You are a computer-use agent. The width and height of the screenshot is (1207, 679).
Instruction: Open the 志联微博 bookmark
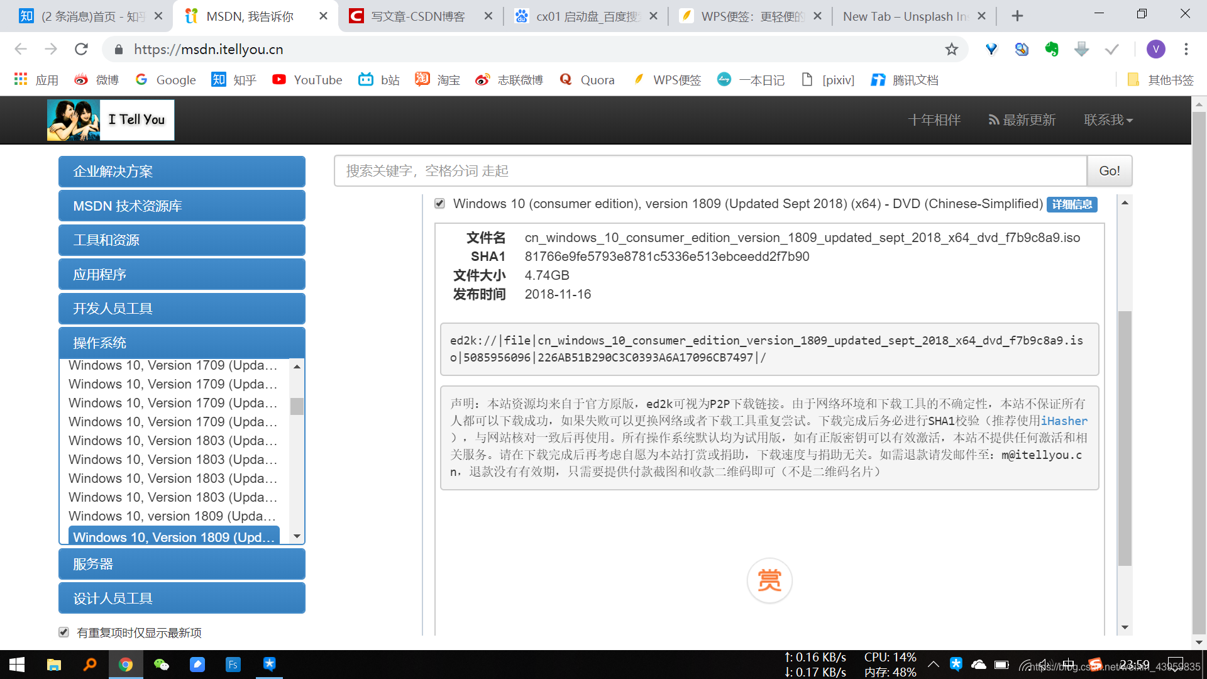[x=510, y=80]
